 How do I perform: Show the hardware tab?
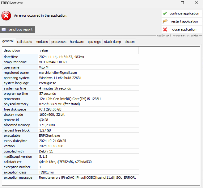tap(77, 42)
